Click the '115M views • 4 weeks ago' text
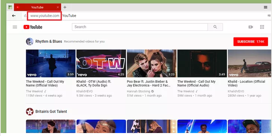This screenshot has width=272, height=136. tap(44, 96)
